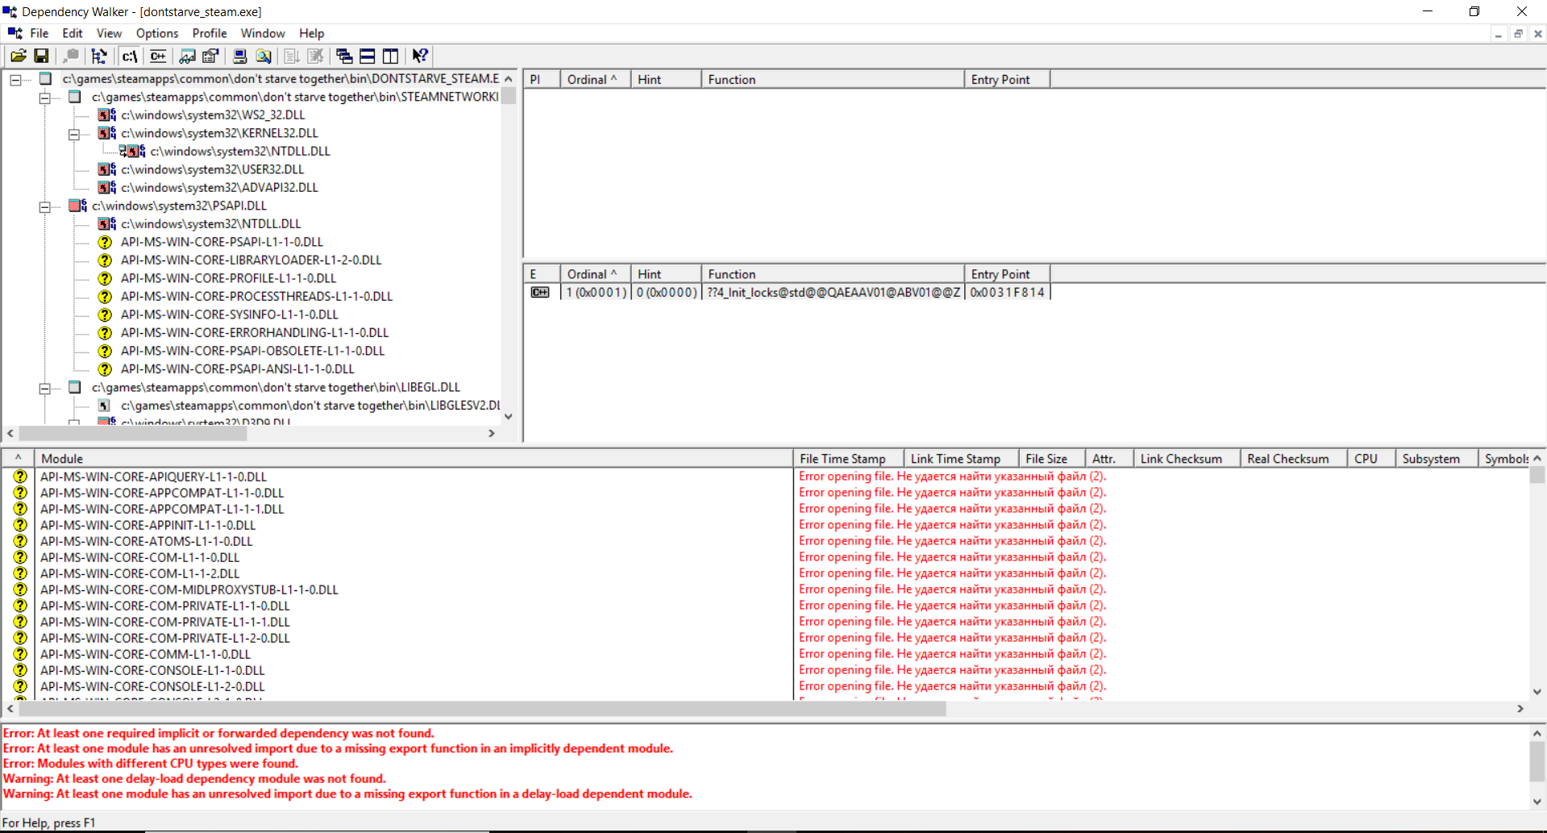Click module list horizontal scrollbar thumb
Screen dimensions: 1547x833
(x=482, y=709)
